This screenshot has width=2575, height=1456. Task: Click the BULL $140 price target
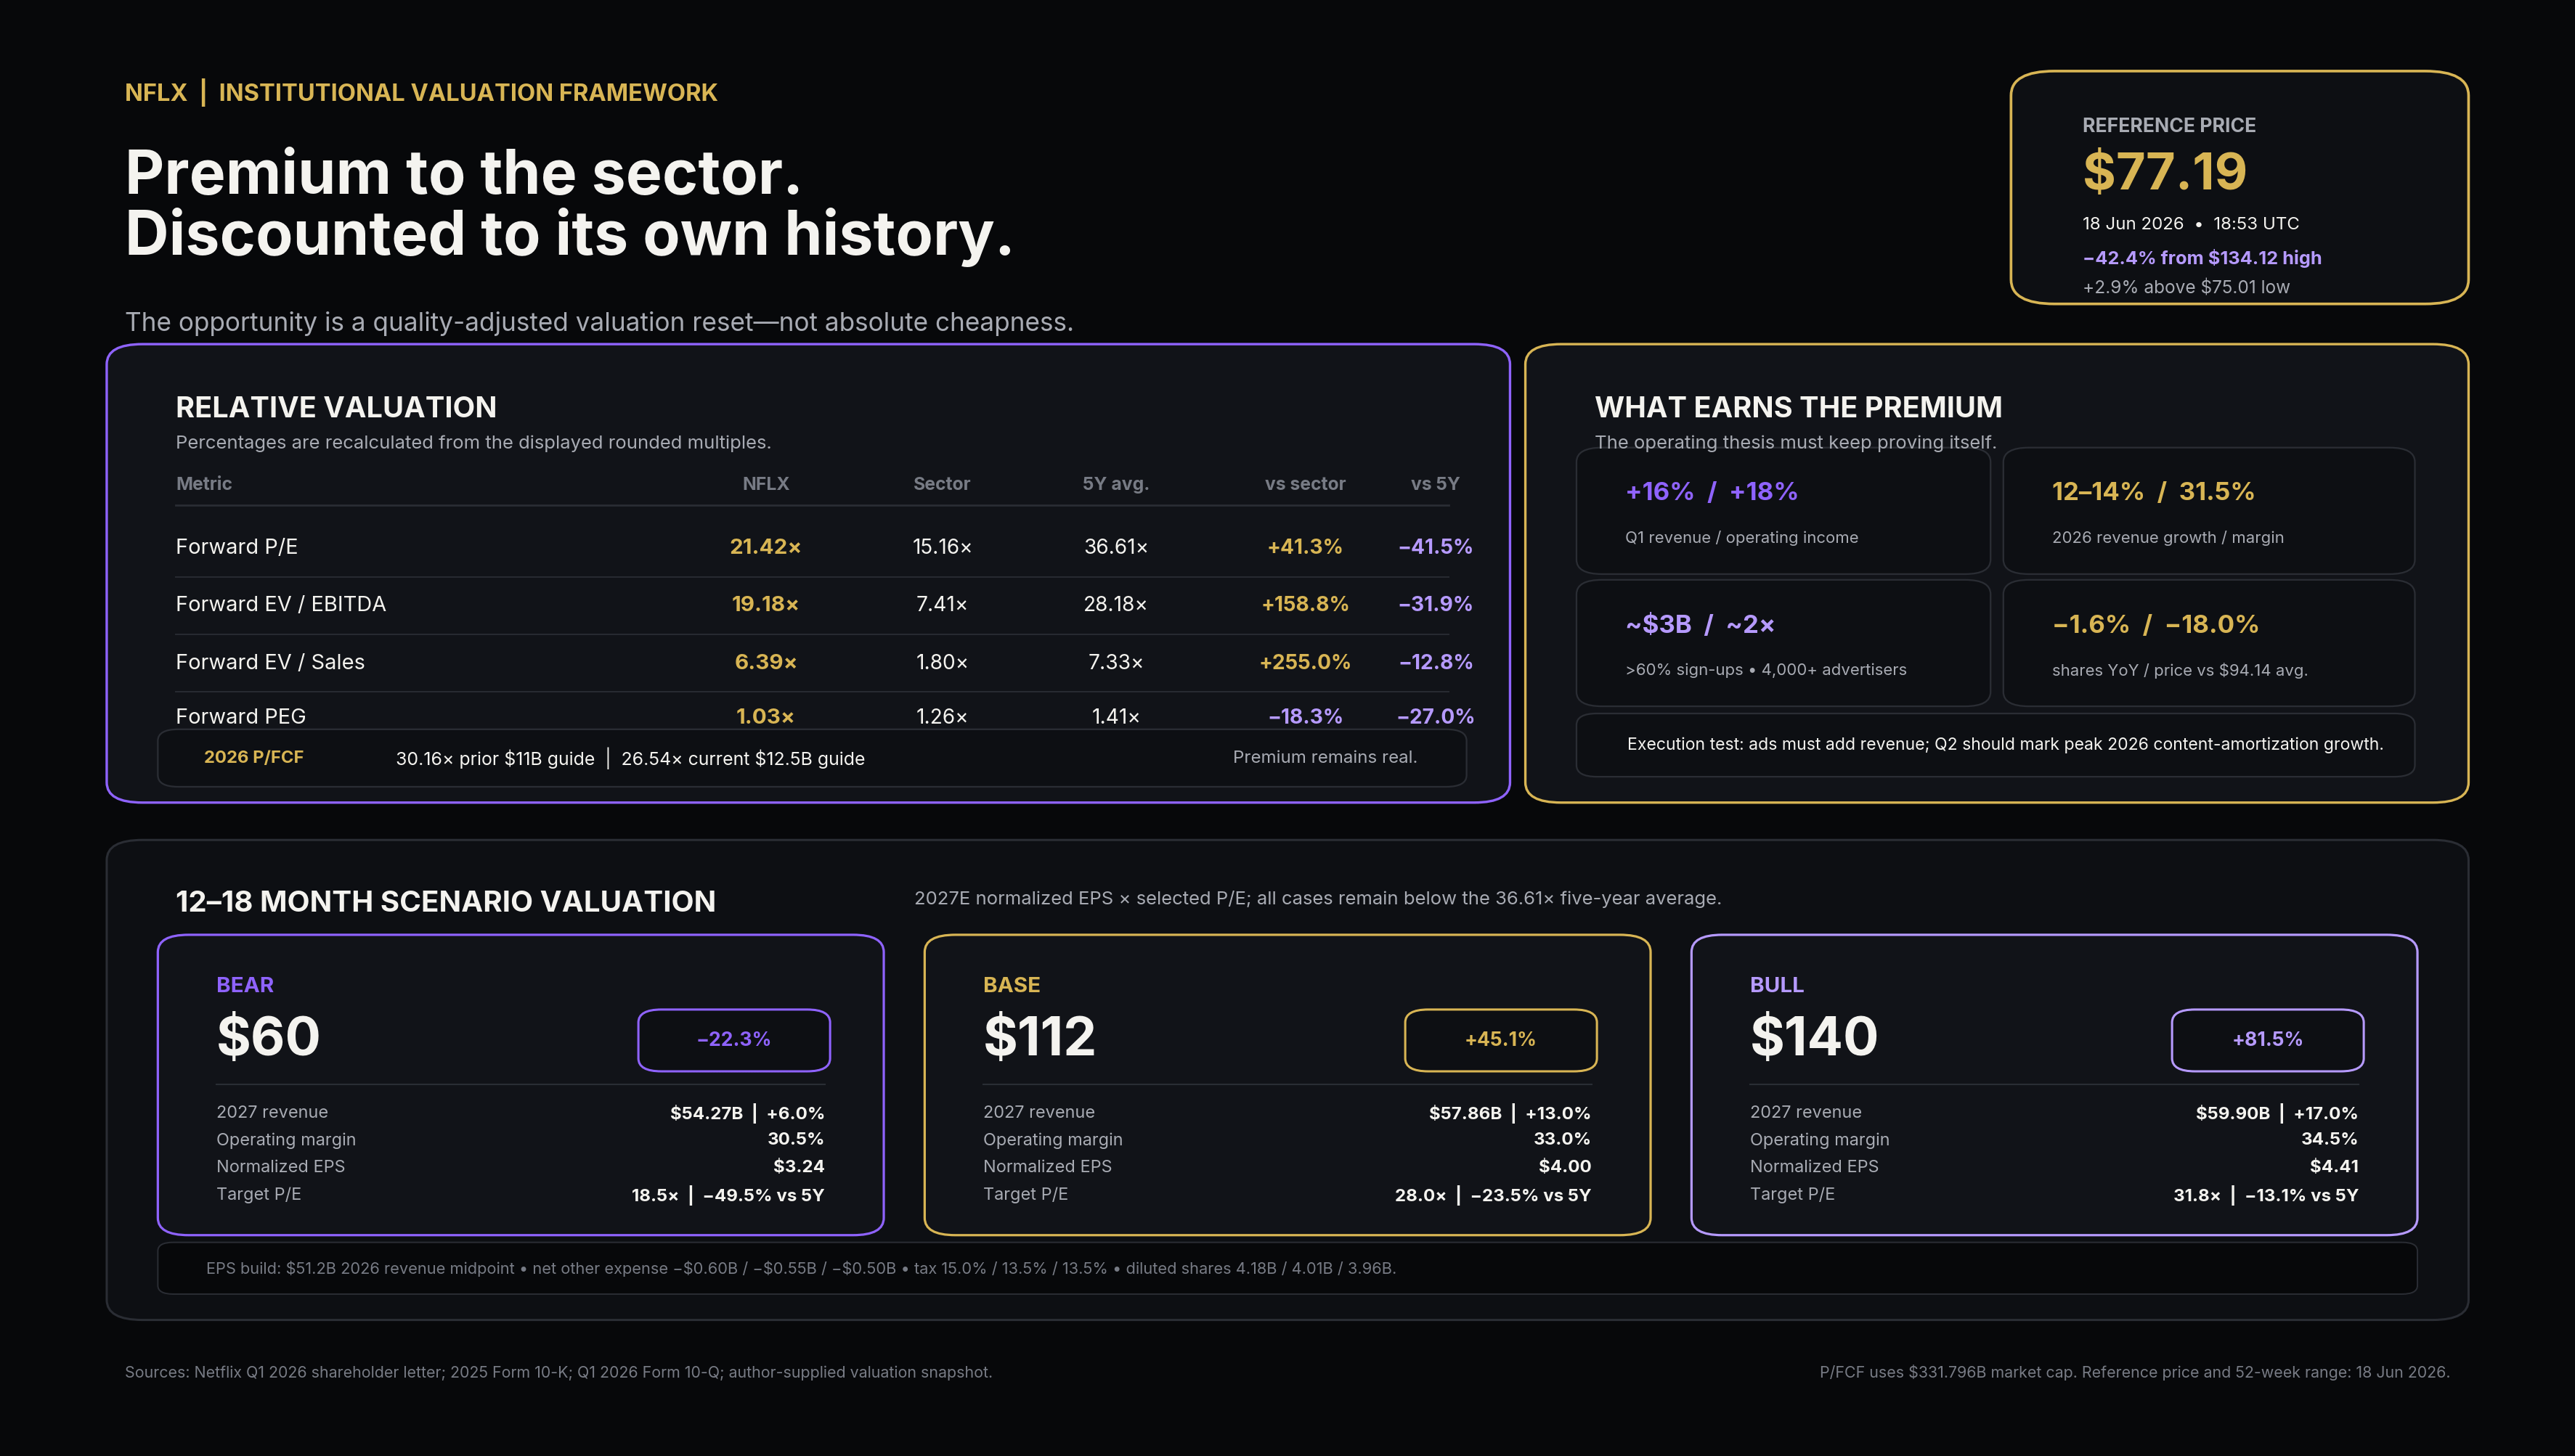1813,1036
